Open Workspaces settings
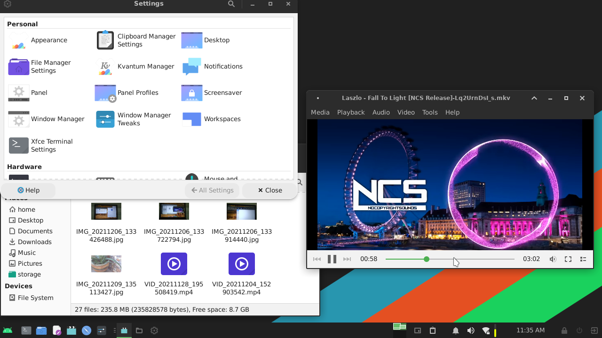 [x=211, y=119]
